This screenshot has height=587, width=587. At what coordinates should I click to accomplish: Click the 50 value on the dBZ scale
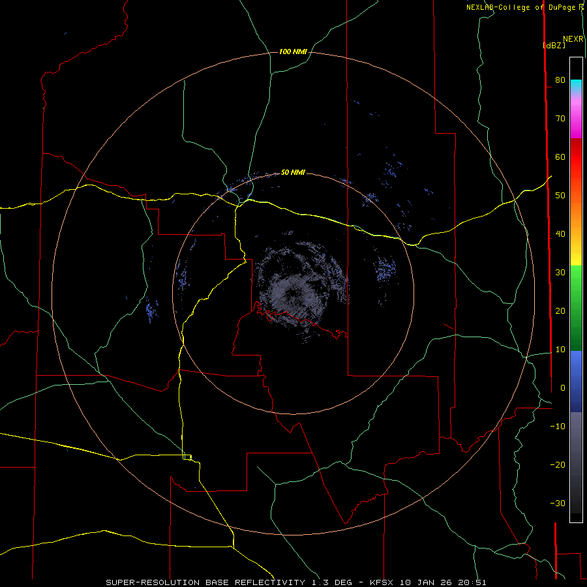point(560,196)
